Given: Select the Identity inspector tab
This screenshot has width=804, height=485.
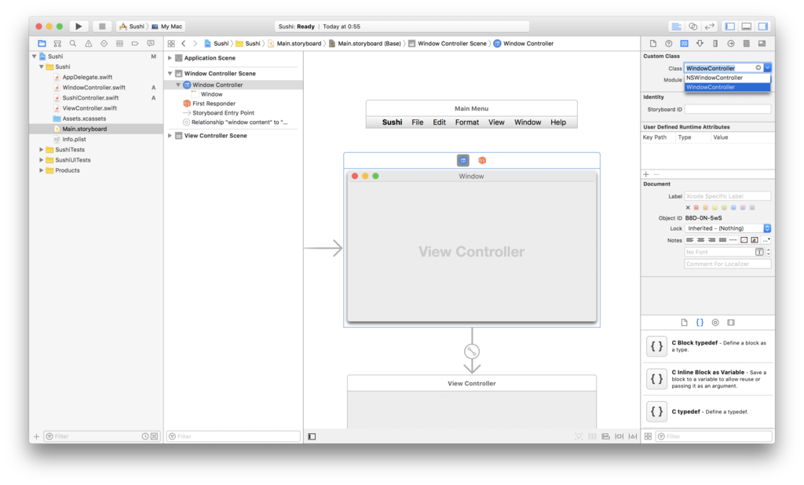Looking at the screenshot, I should [684, 44].
